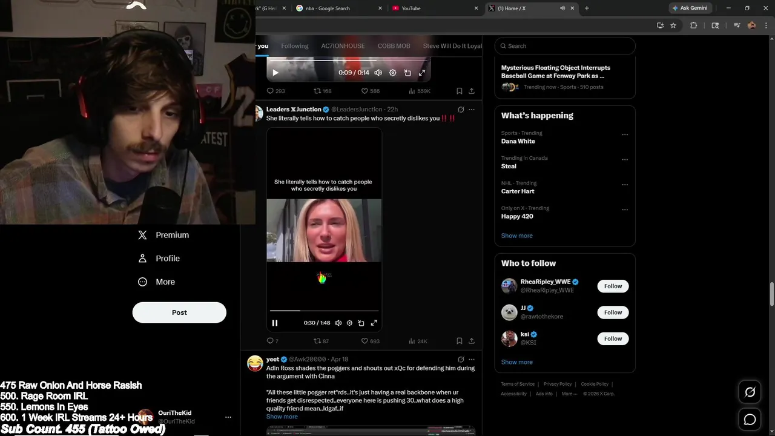Open the messages floating chat button
The image size is (775, 436).
click(750, 420)
